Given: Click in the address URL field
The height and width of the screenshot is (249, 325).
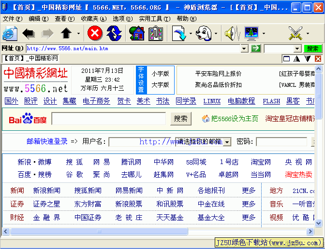Looking at the screenshot, I should point(133,49).
